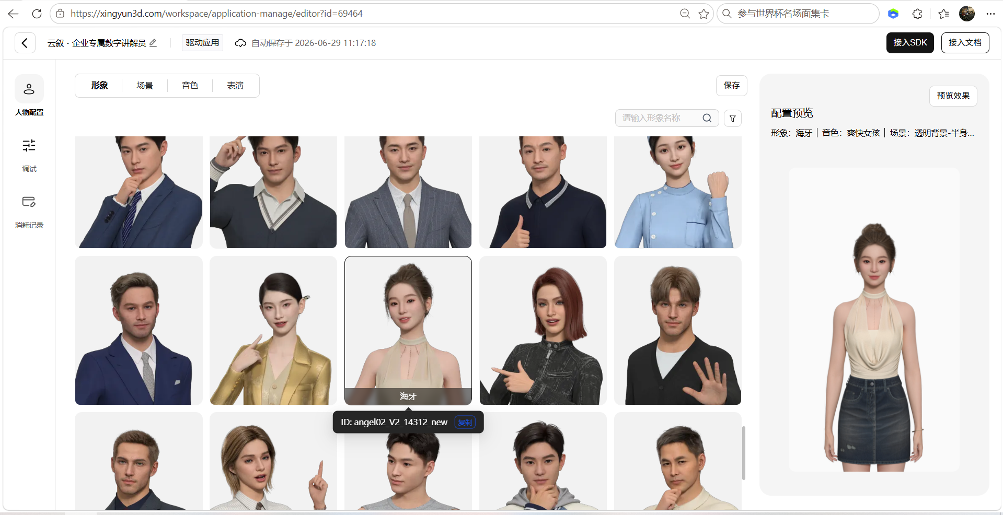1003x515 pixels.
Task: Click the 保存 save button
Action: pyautogui.click(x=732, y=86)
